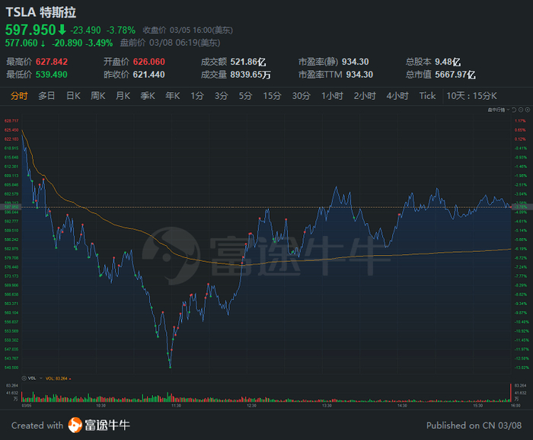The width and height of the screenshot is (533, 440).
Task: Select the 分时 tab
Action: coord(19,96)
